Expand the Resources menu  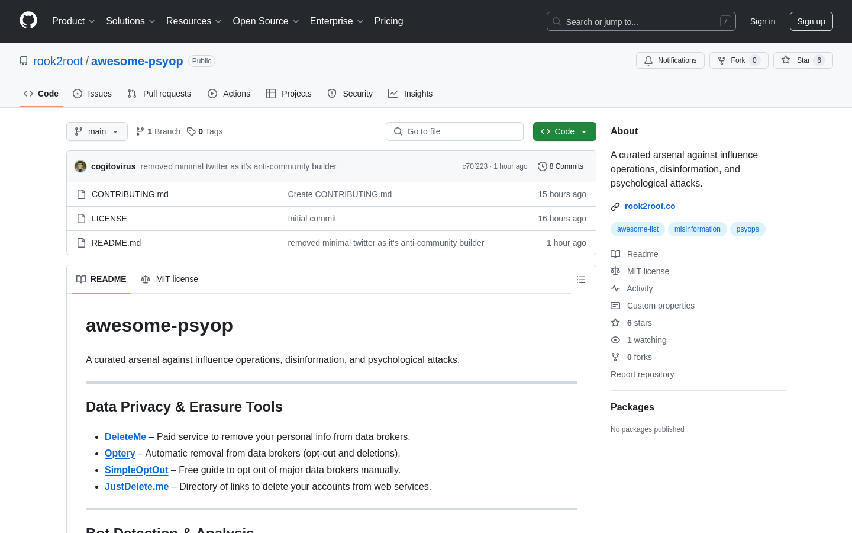(194, 21)
